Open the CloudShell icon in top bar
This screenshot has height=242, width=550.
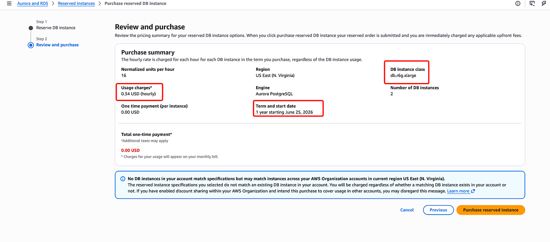(532, 4)
